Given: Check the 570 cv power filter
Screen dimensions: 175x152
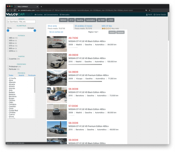Looking at the screenshot, I should tap(8, 46).
